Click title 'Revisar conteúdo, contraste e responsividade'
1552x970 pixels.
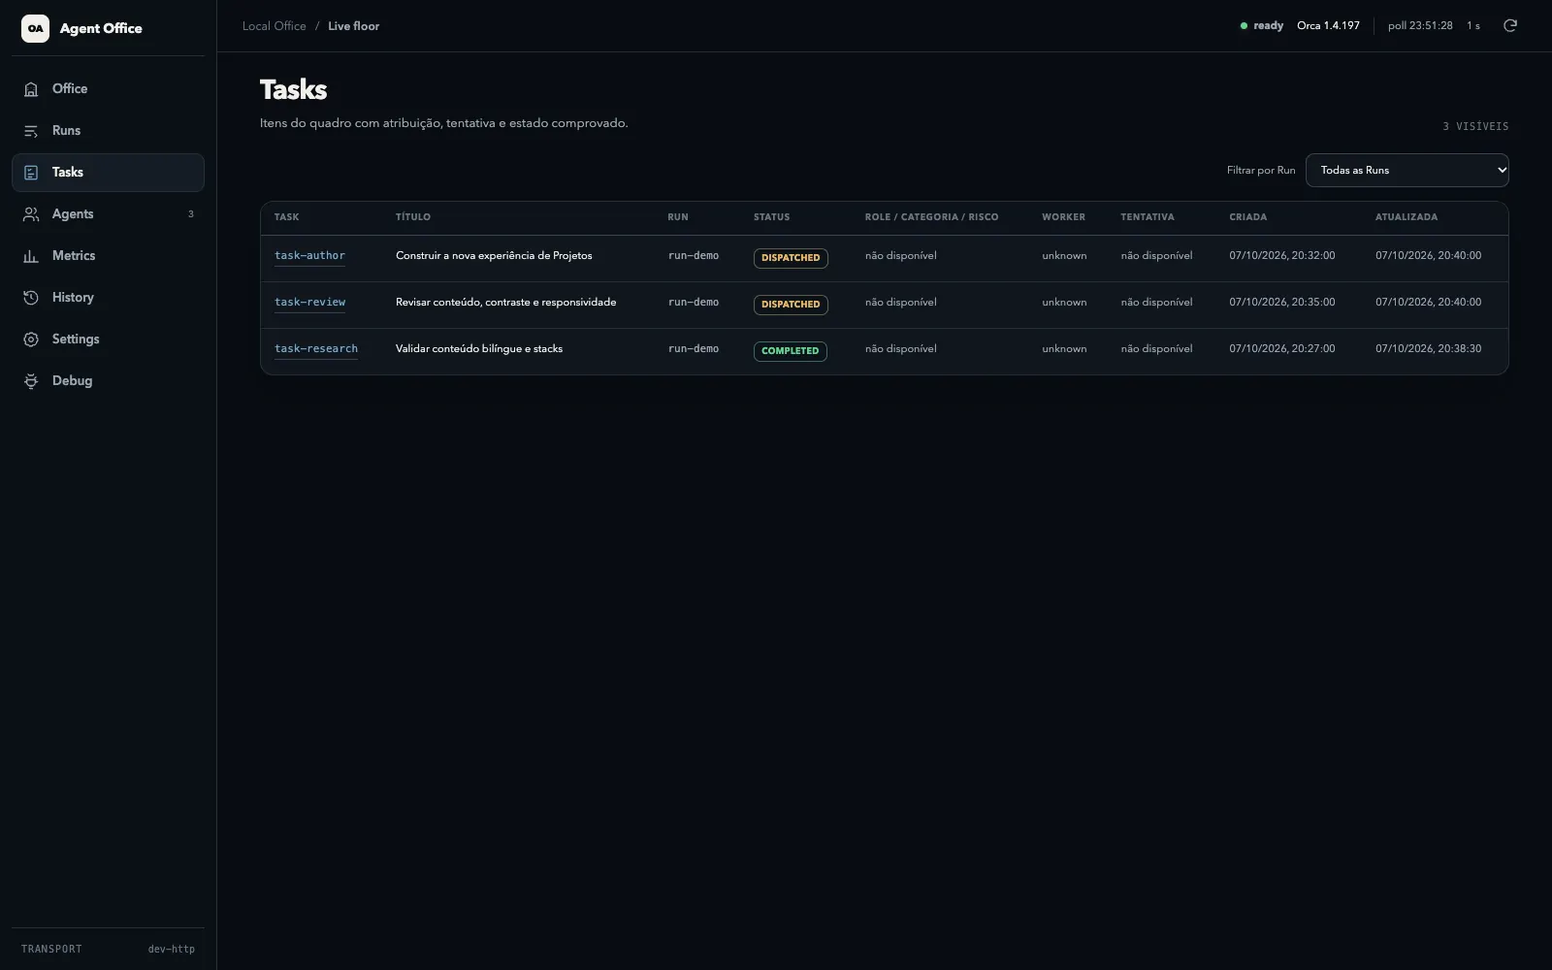pos(505,303)
